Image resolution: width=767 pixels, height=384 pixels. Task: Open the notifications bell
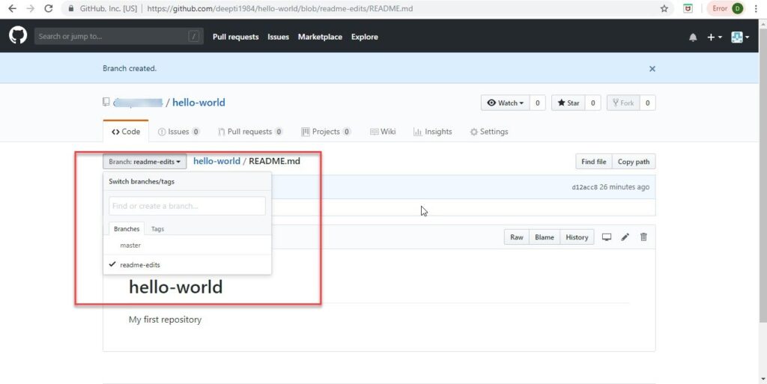(693, 37)
